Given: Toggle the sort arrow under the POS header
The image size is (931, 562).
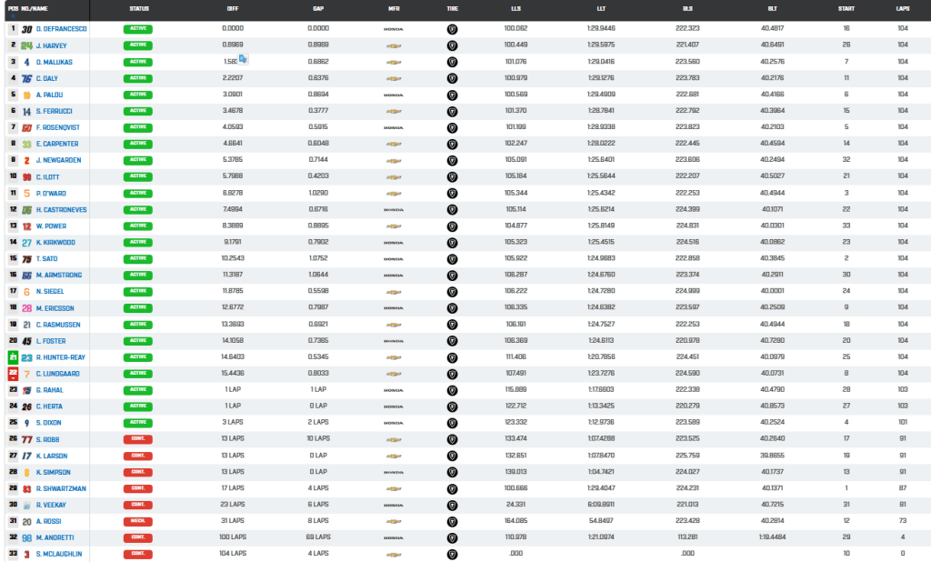Looking at the screenshot, I should point(13,16).
